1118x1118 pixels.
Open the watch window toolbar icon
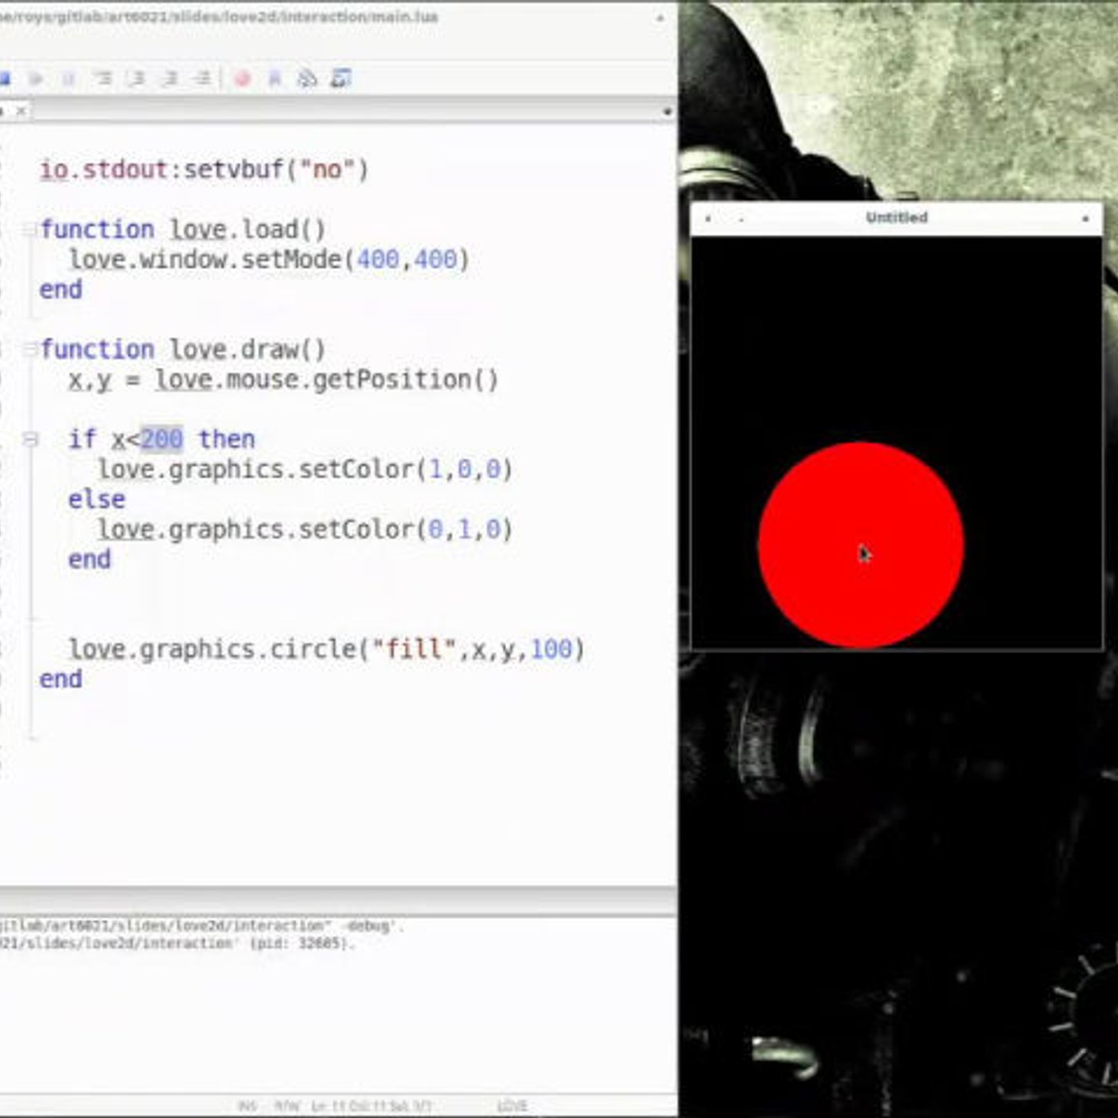(x=341, y=78)
